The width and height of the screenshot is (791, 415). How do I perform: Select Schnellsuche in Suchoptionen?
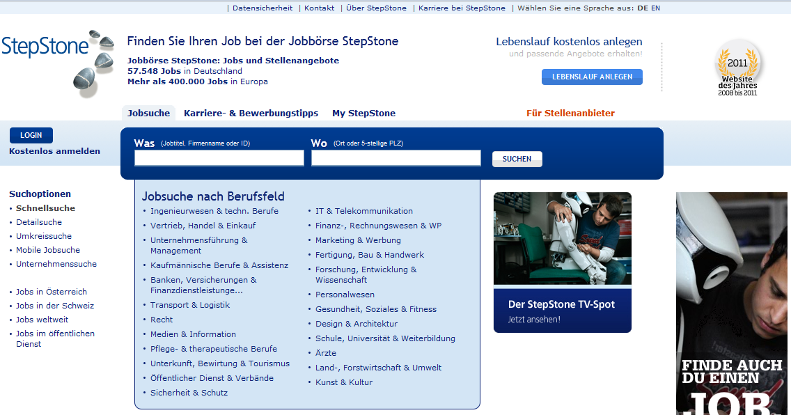point(45,208)
